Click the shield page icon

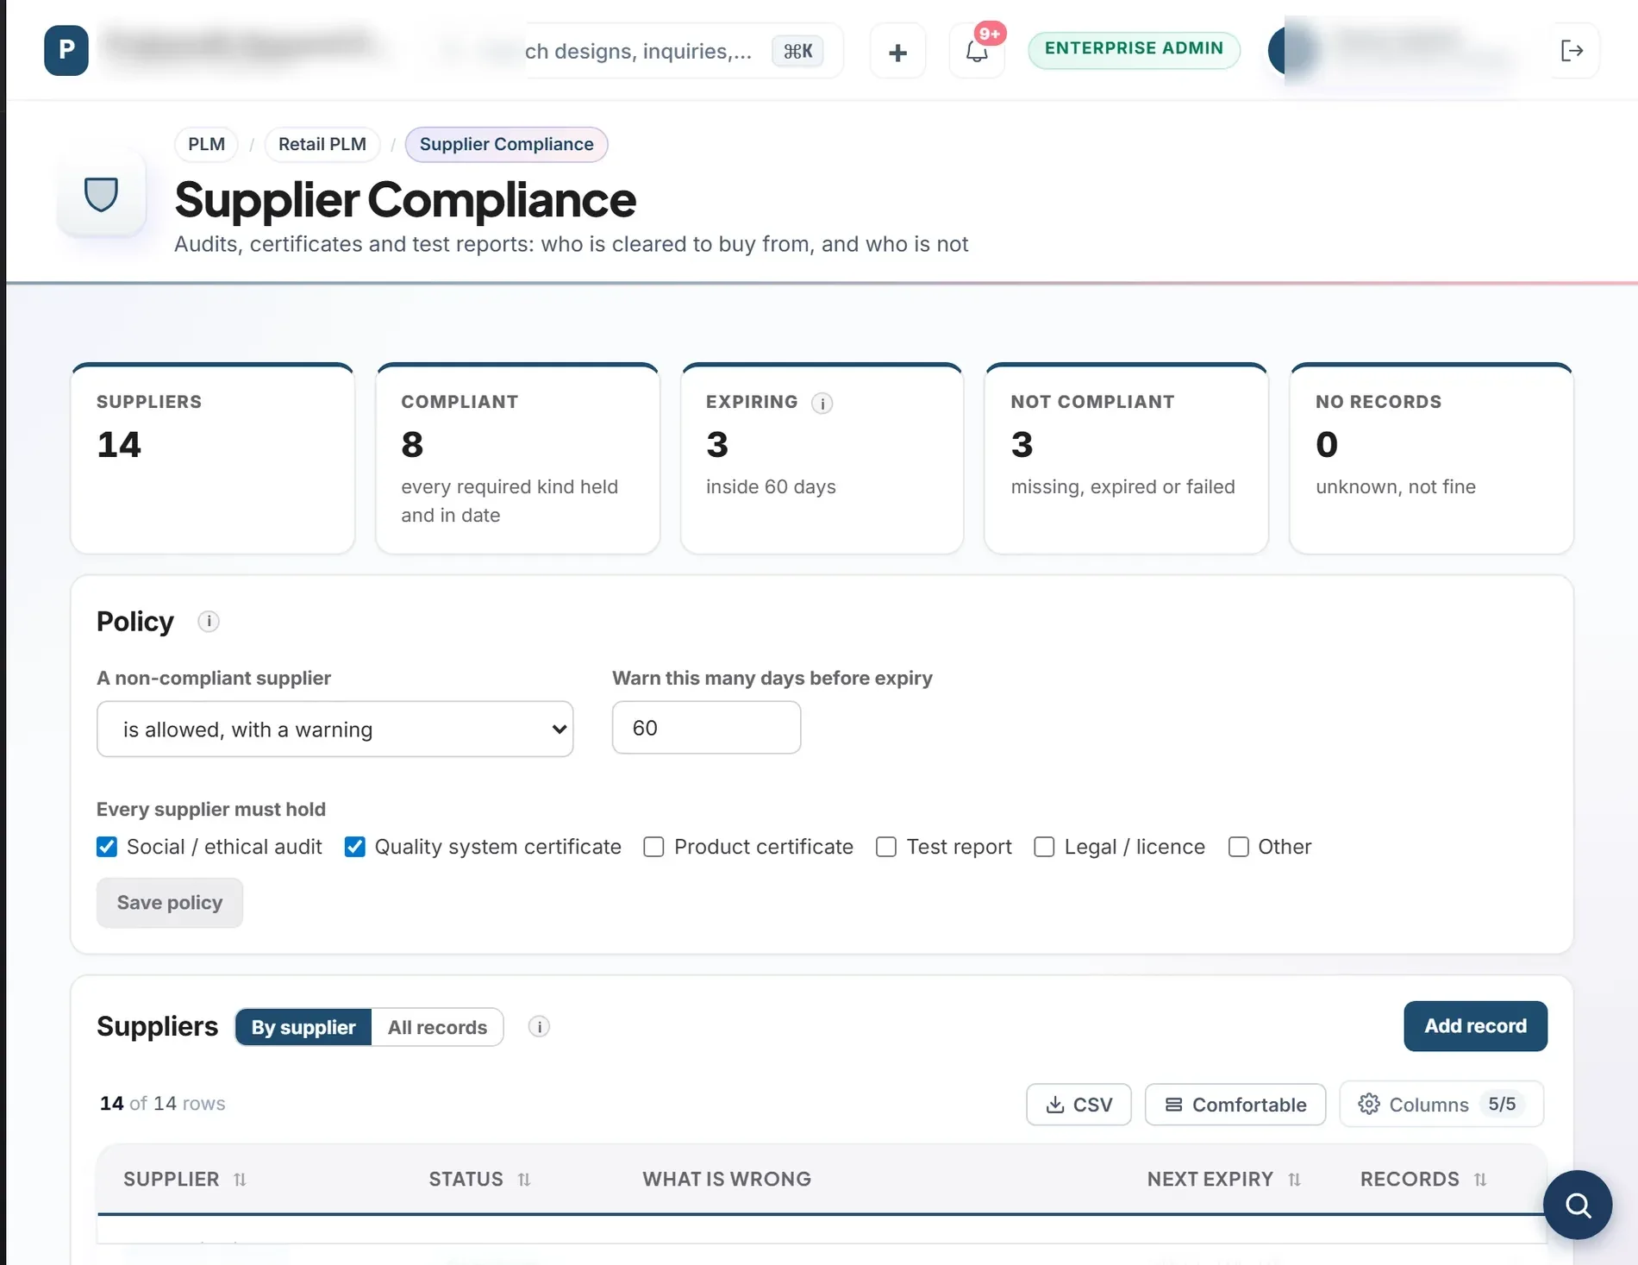(101, 194)
